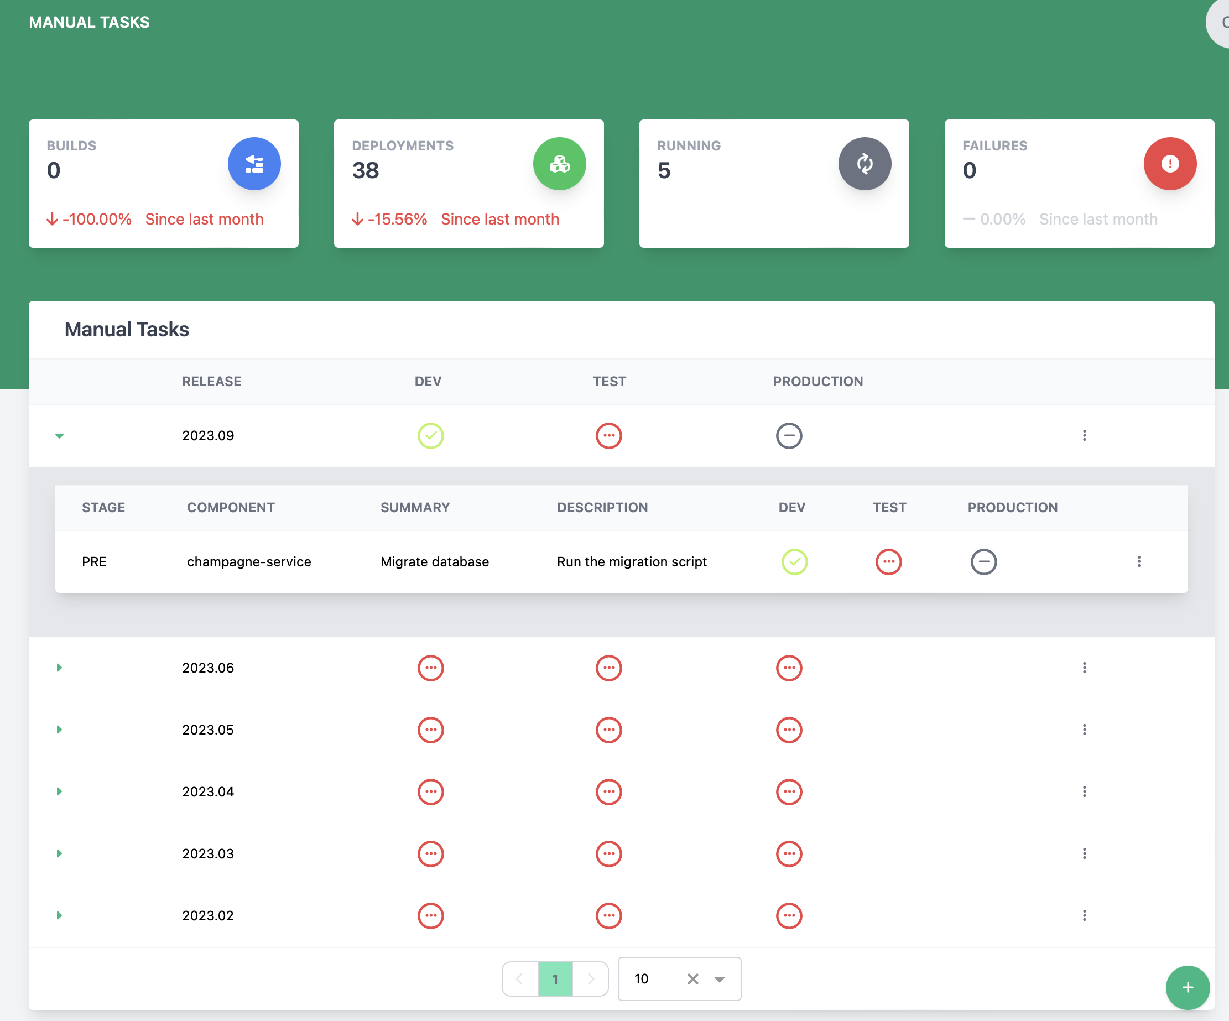The image size is (1229, 1021).
Task: Open the champagne-service task actions menu
Action: click(1139, 562)
